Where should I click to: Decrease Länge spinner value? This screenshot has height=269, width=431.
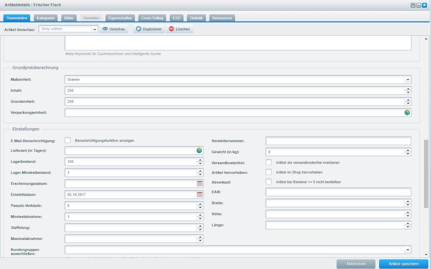[408, 227]
